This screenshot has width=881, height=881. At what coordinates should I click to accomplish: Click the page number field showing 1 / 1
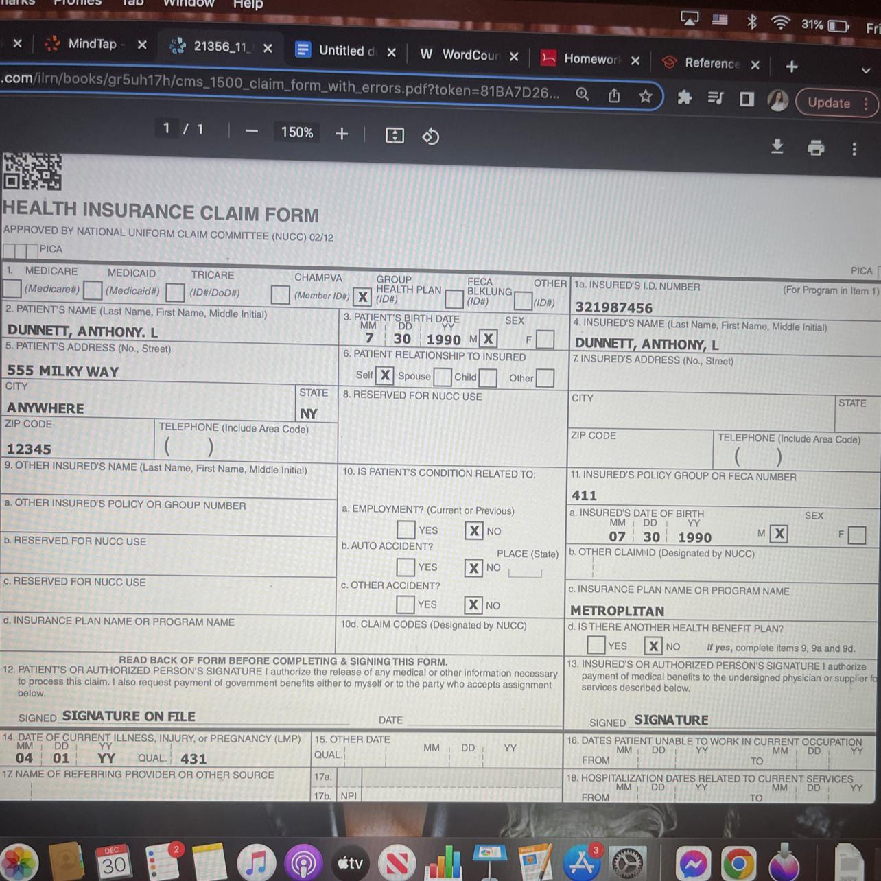[x=167, y=128]
